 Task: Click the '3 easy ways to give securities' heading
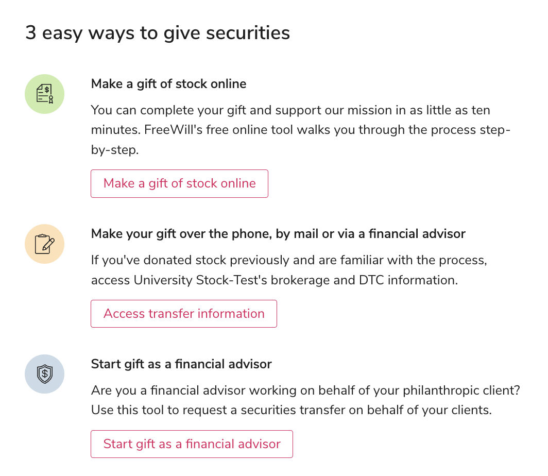tap(158, 33)
